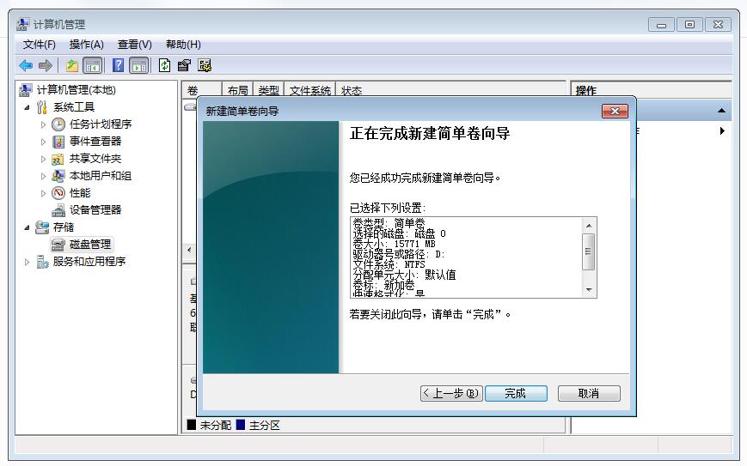
Task: Open the 查看(V) menu
Action: coord(134,45)
